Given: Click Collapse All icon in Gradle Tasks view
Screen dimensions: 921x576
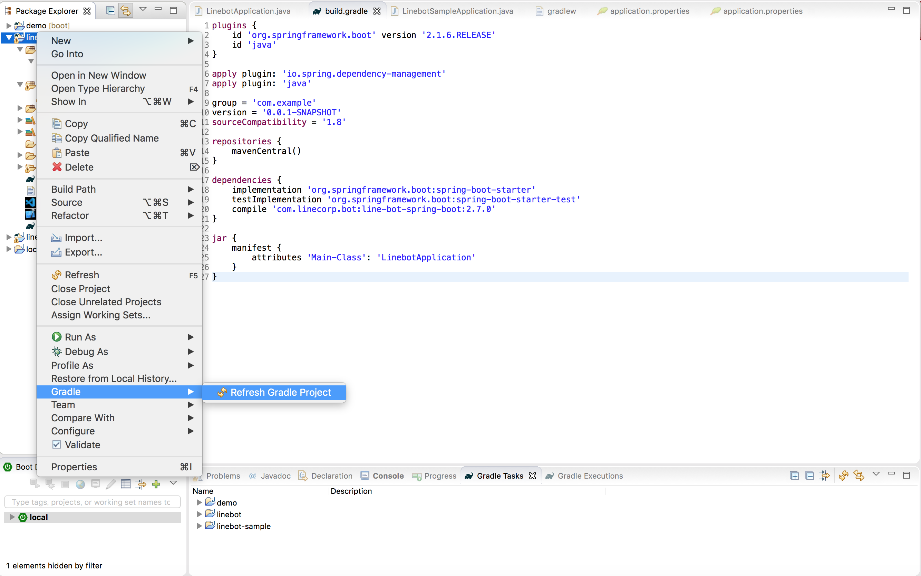Looking at the screenshot, I should pos(809,476).
